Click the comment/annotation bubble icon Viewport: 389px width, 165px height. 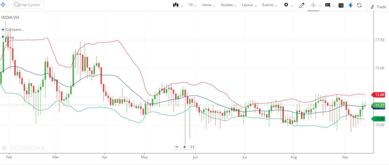327,5
